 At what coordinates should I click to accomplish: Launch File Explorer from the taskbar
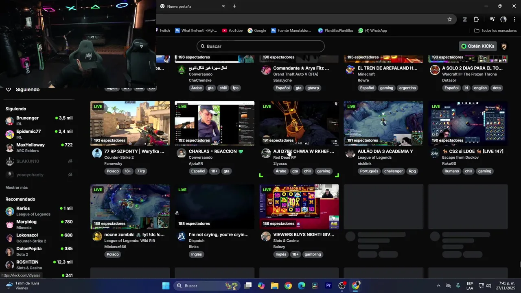pos(275,286)
